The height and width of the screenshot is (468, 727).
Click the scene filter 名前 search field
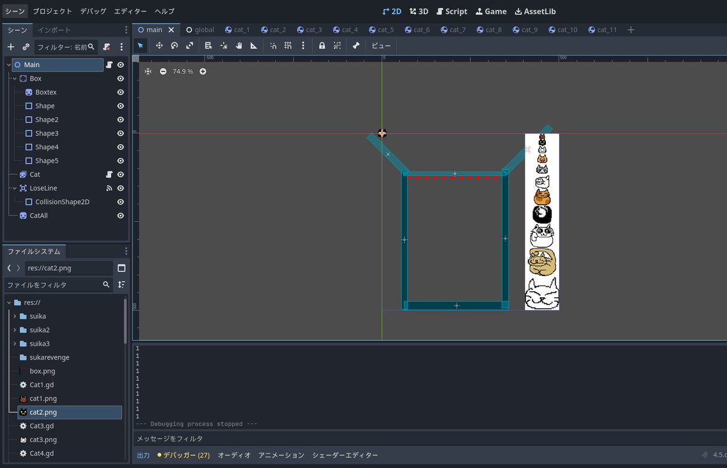pos(66,47)
